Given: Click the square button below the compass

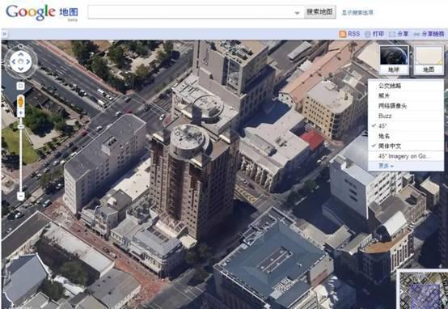Looking at the screenshot, I should pos(20,86).
